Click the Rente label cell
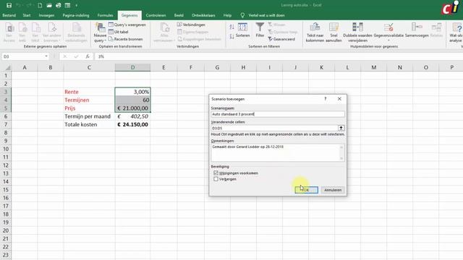 89,92
